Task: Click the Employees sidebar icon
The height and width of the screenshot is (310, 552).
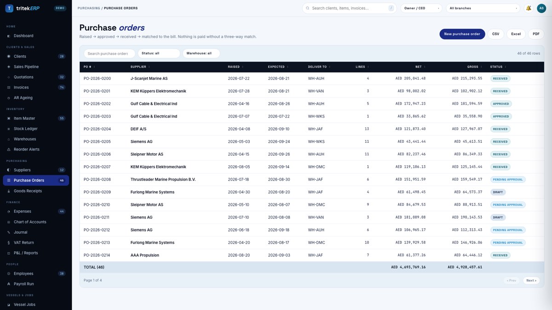Action: coord(9,274)
